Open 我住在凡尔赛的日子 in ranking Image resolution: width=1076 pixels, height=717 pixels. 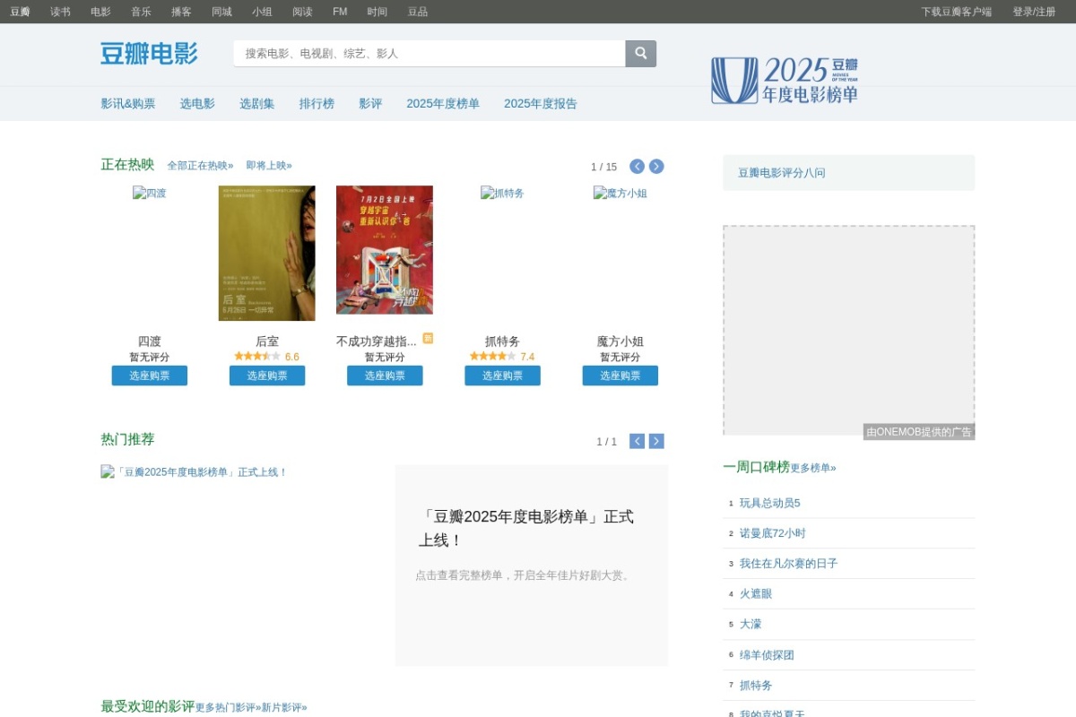click(789, 564)
